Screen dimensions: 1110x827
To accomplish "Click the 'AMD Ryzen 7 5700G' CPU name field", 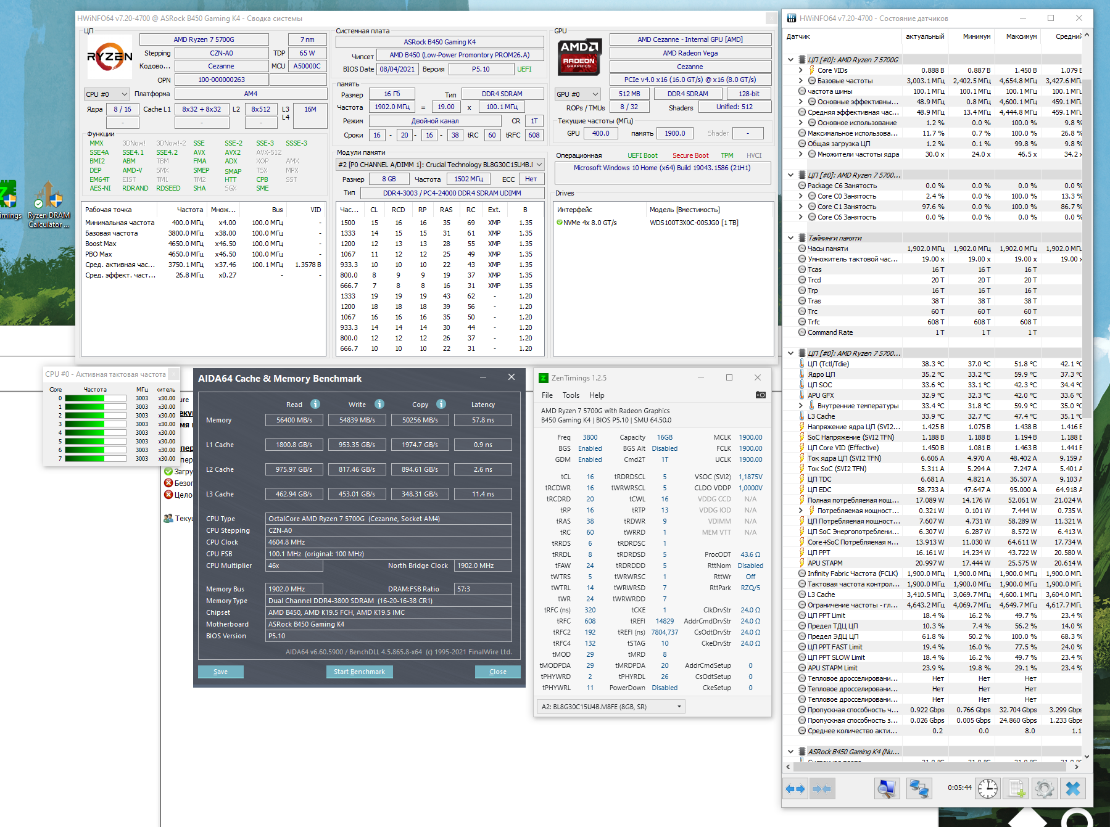I will coord(204,39).
